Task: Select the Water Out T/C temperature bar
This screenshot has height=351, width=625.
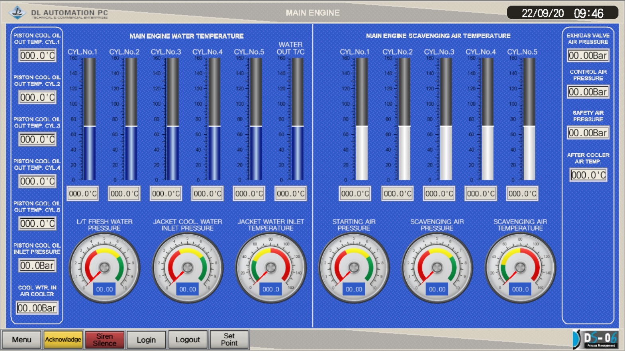Action: click(297, 119)
